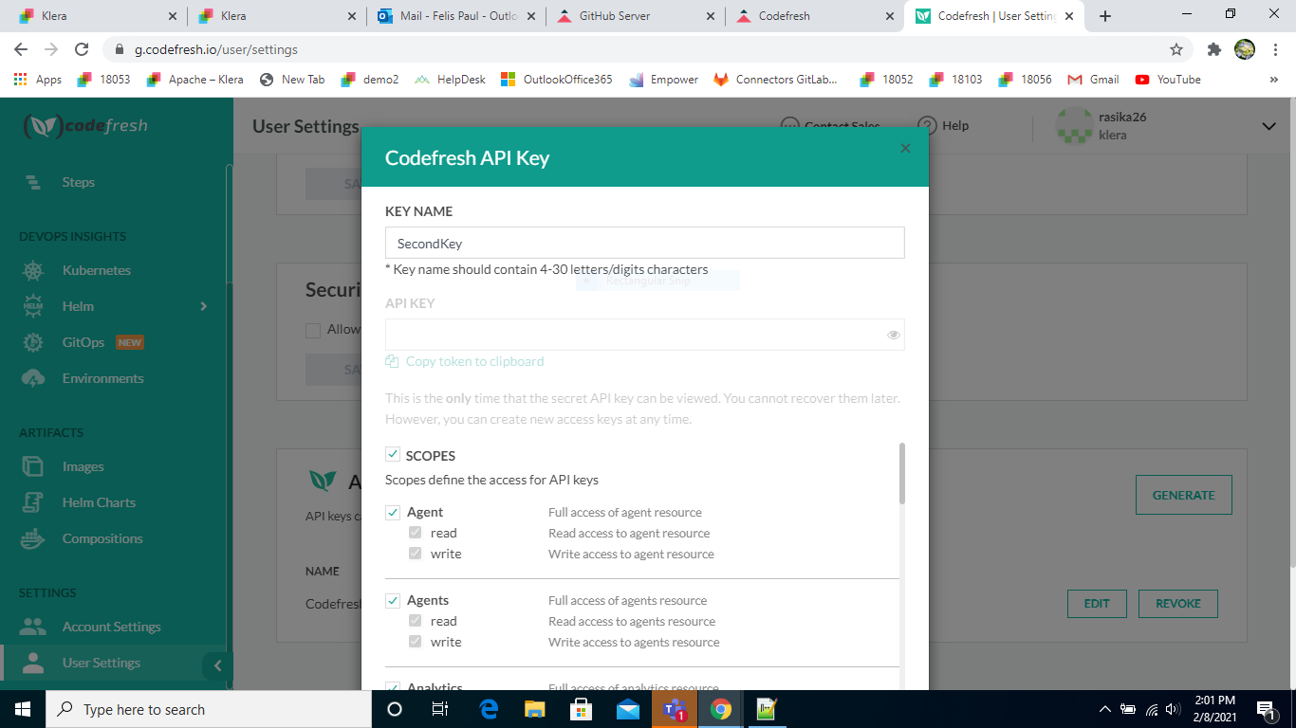The image size is (1296, 728).
Task: Click the KEY NAME input field
Action: [x=644, y=244]
